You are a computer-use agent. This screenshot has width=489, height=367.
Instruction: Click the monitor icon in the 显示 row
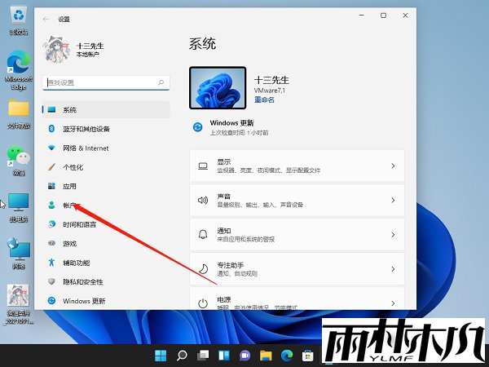pyautogui.click(x=203, y=166)
